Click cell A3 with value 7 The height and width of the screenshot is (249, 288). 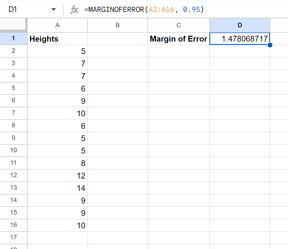coord(57,64)
